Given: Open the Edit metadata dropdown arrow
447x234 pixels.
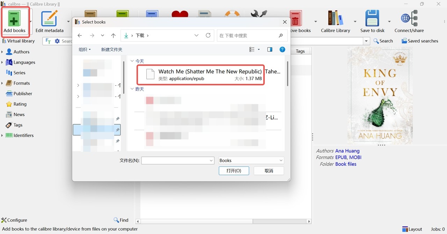Looking at the screenshot, I should pyautogui.click(x=68, y=22).
